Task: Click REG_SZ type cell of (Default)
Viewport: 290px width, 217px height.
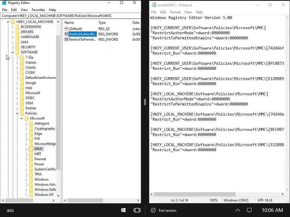Action: pyautogui.click(x=104, y=29)
